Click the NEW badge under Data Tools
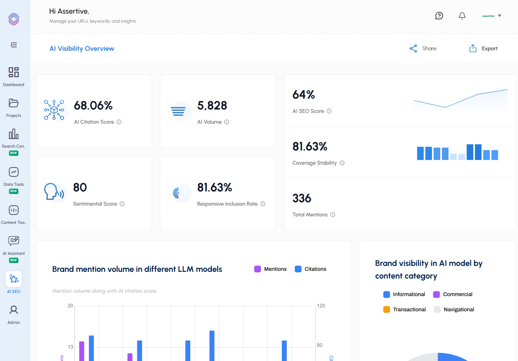 pyautogui.click(x=14, y=191)
